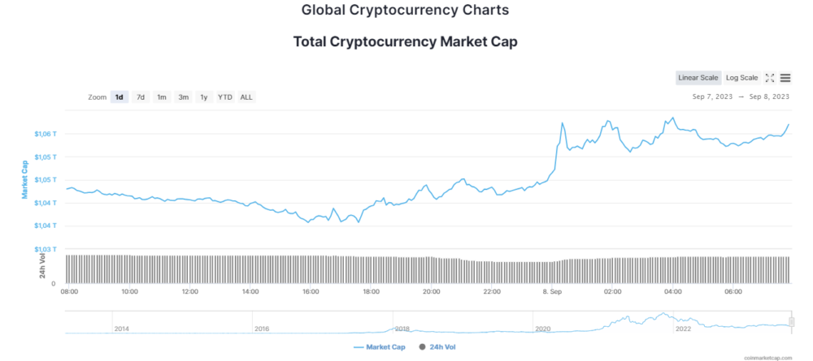Select the 7d zoom range
This screenshot has width=813, height=361.
[141, 97]
